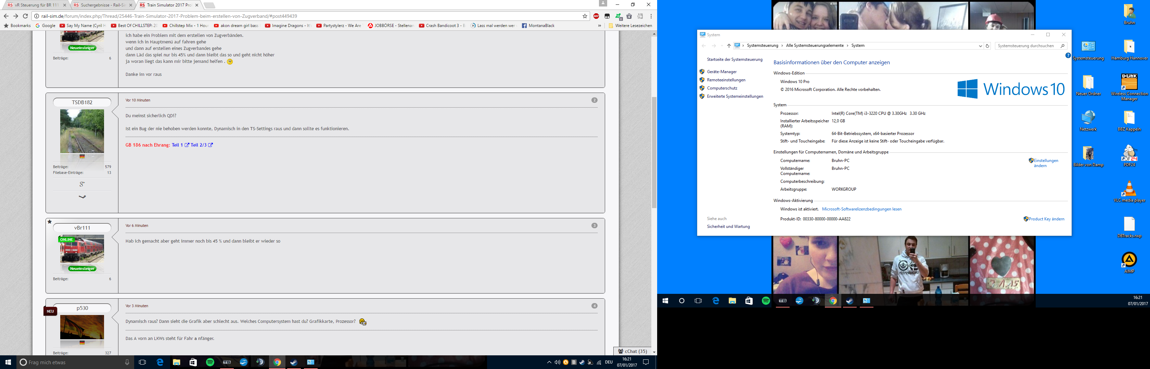The image size is (1150, 369).
Task: Open Cortana microphone voice input
Action: [127, 362]
